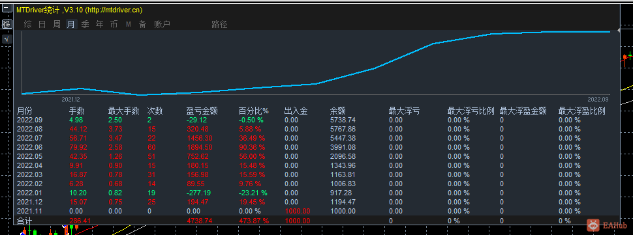Click the 60 trade count cell
This screenshot has width=633, height=235.
(151, 147)
